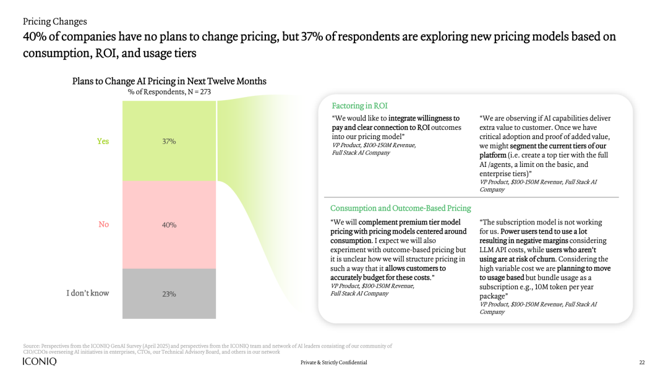Click the pink 40% bar segment
The height and width of the screenshot is (374, 668).
click(169, 224)
